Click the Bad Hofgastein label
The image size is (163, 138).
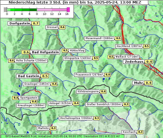(45, 52)
